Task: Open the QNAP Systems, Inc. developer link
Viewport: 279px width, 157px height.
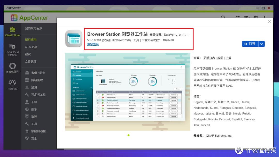Action: [219, 135]
